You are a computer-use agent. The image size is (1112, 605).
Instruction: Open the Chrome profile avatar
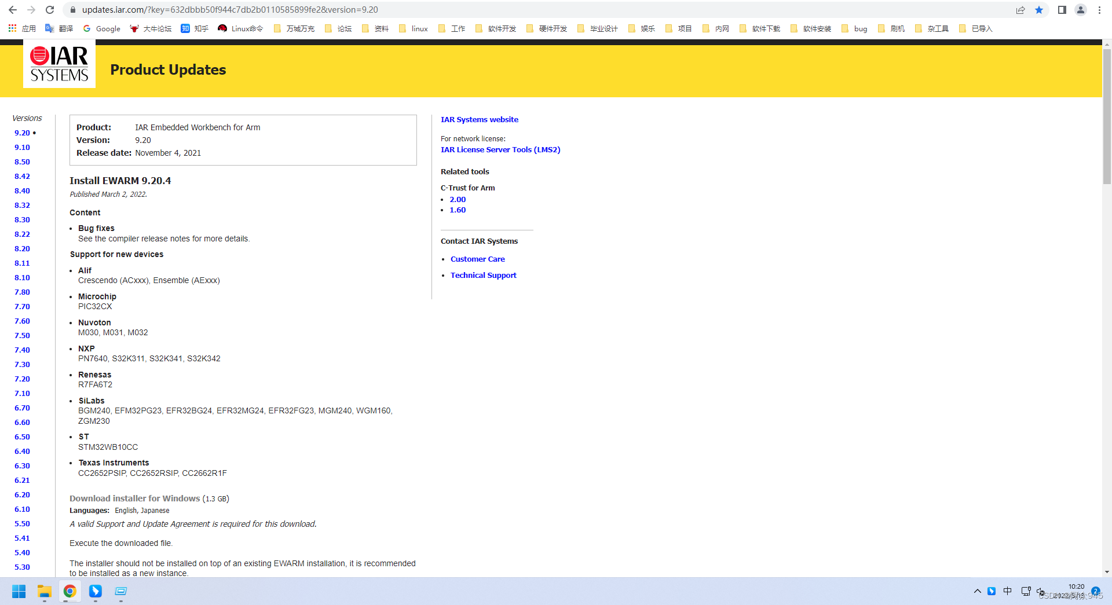[x=1081, y=10]
